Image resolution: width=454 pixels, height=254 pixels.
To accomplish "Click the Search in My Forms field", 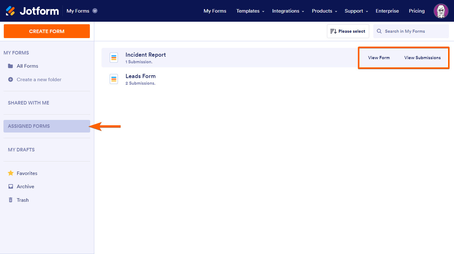I will pyautogui.click(x=411, y=31).
